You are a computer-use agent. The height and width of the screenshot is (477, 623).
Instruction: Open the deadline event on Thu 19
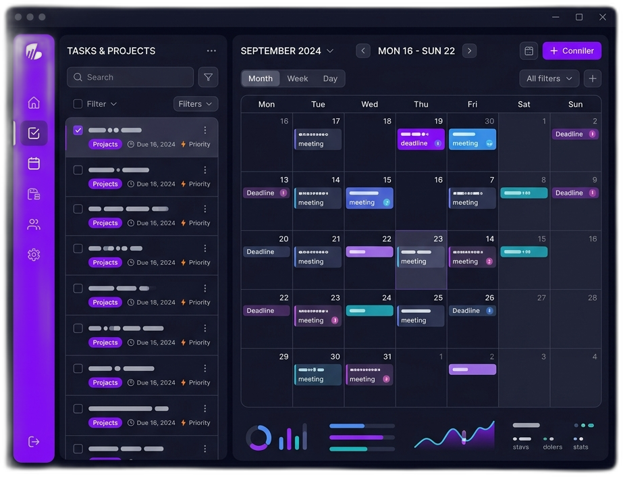(421, 139)
